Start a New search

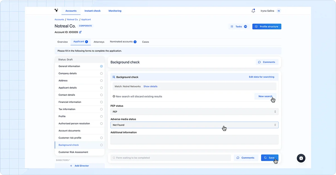(x=265, y=96)
